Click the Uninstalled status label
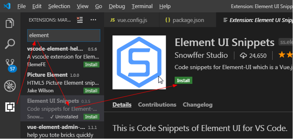Viewport: 293px width, 139px height. pos(64,117)
